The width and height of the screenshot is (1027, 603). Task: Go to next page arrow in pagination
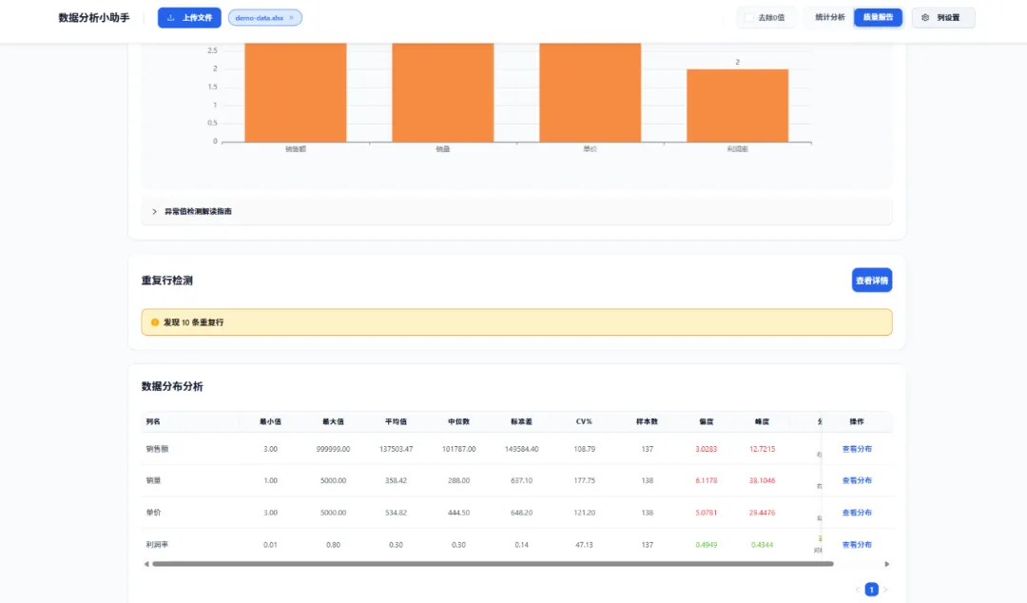885,590
